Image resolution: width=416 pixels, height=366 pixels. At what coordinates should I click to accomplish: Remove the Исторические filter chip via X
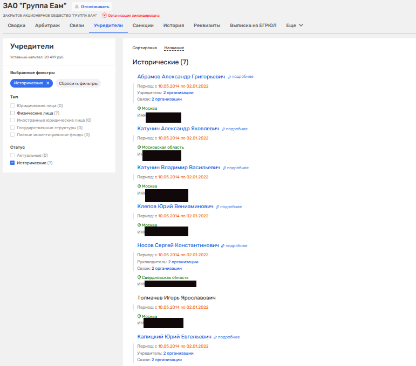pos(47,83)
